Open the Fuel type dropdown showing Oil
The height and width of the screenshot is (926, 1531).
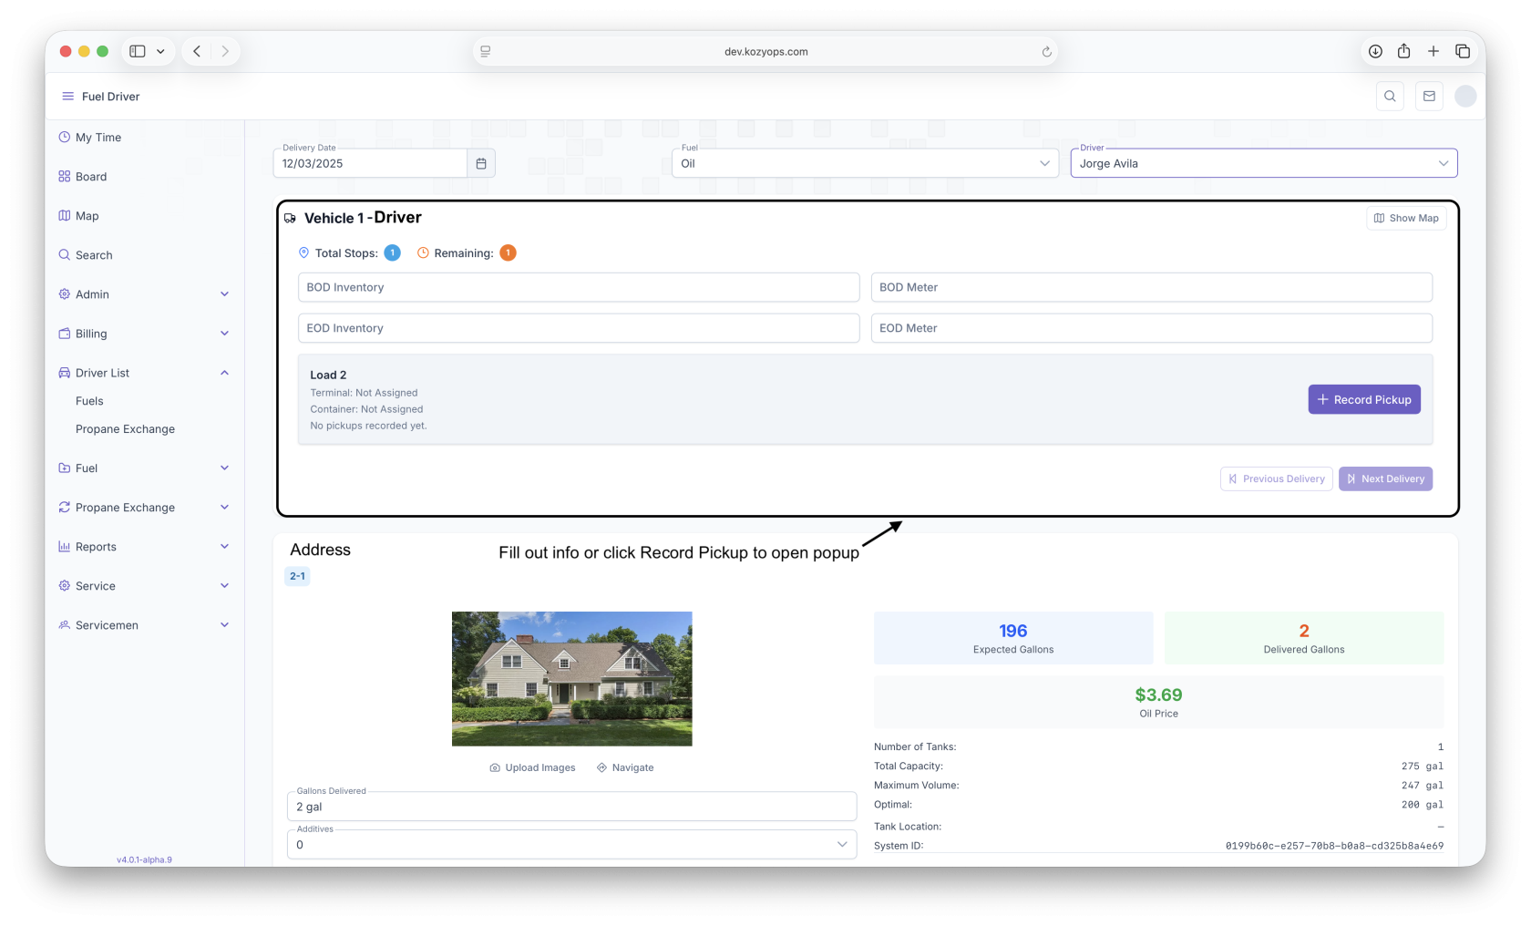pos(864,164)
